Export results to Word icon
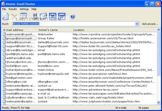The image size is (162, 111). tap(62, 16)
